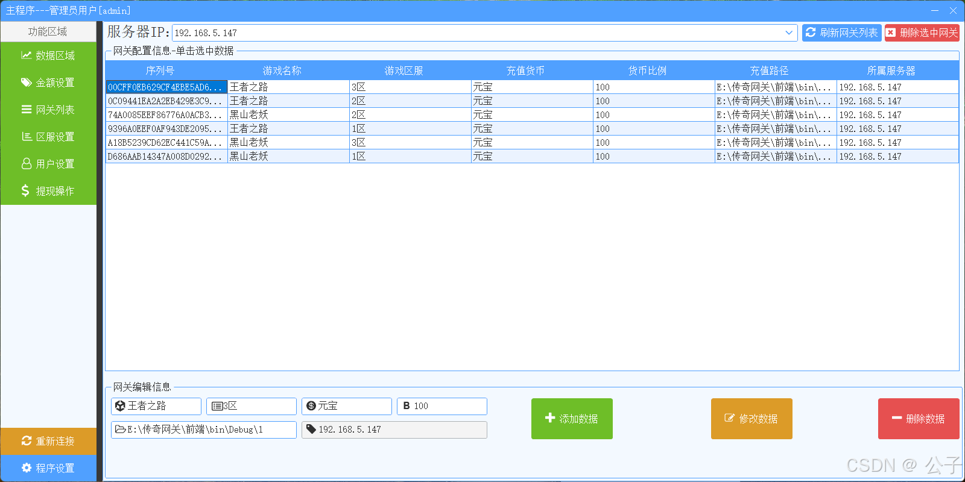Click the red 删除数据 button
The width and height of the screenshot is (965, 482).
pyautogui.click(x=919, y=419)
